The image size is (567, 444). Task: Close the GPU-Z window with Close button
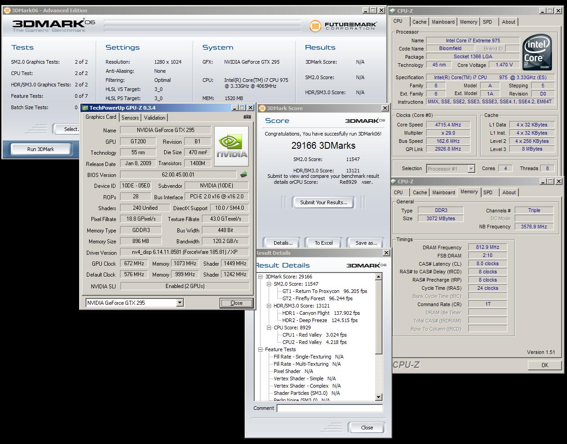(236, 303)
